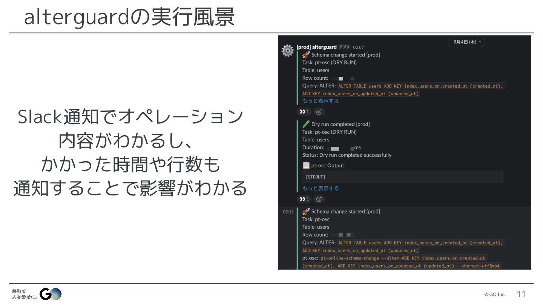
Task: Click the rocket emoji in the 02:07 message
Action: (x=306, y=55)
